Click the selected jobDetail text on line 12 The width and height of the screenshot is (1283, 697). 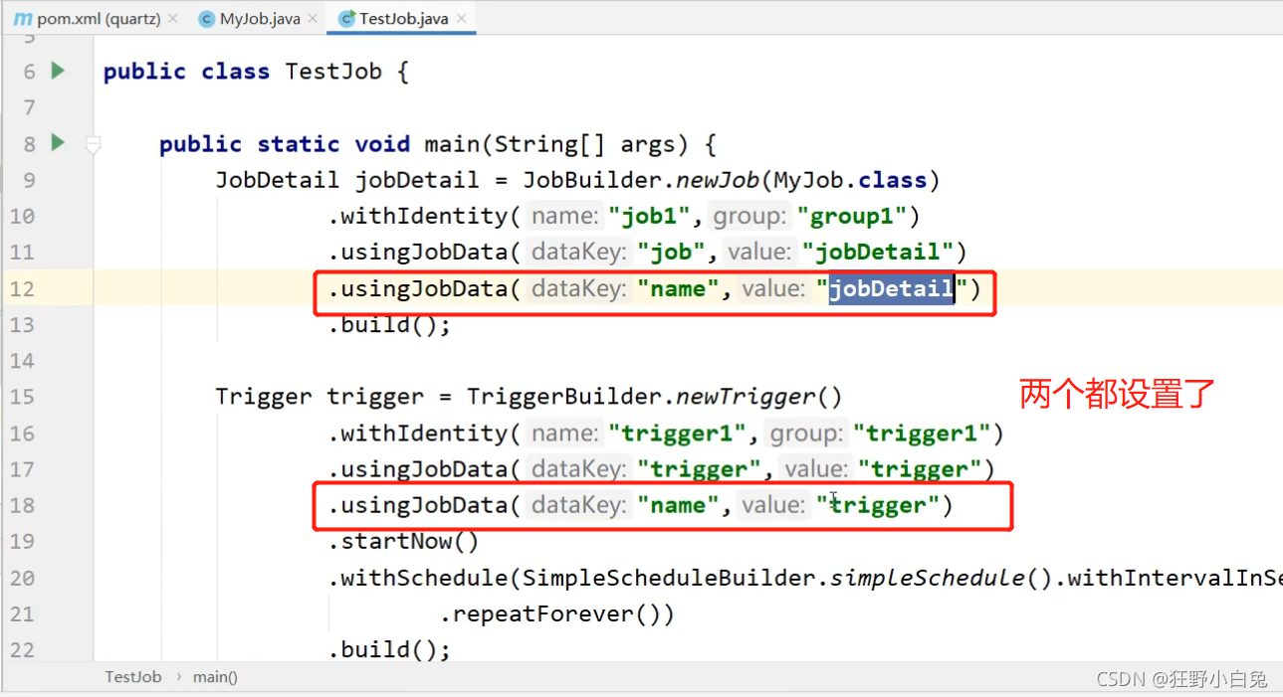pos(892,288)
